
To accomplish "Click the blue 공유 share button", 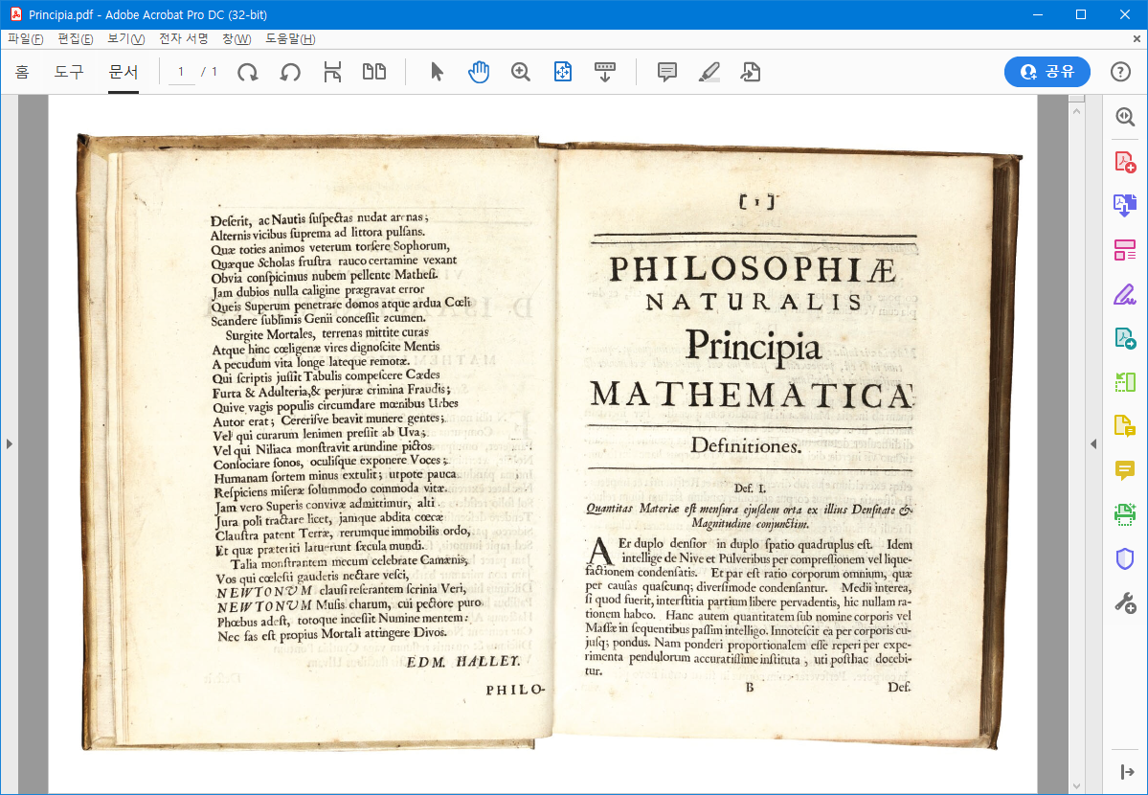I will click(x=1047, y=72).
